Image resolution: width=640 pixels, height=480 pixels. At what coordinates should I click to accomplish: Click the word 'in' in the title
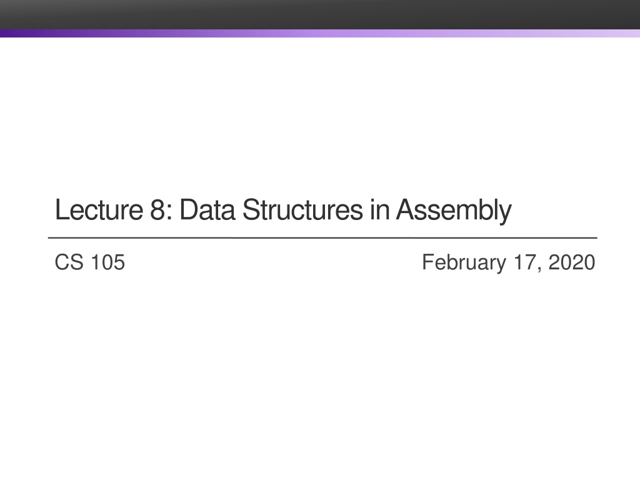[x=379, y=210]
